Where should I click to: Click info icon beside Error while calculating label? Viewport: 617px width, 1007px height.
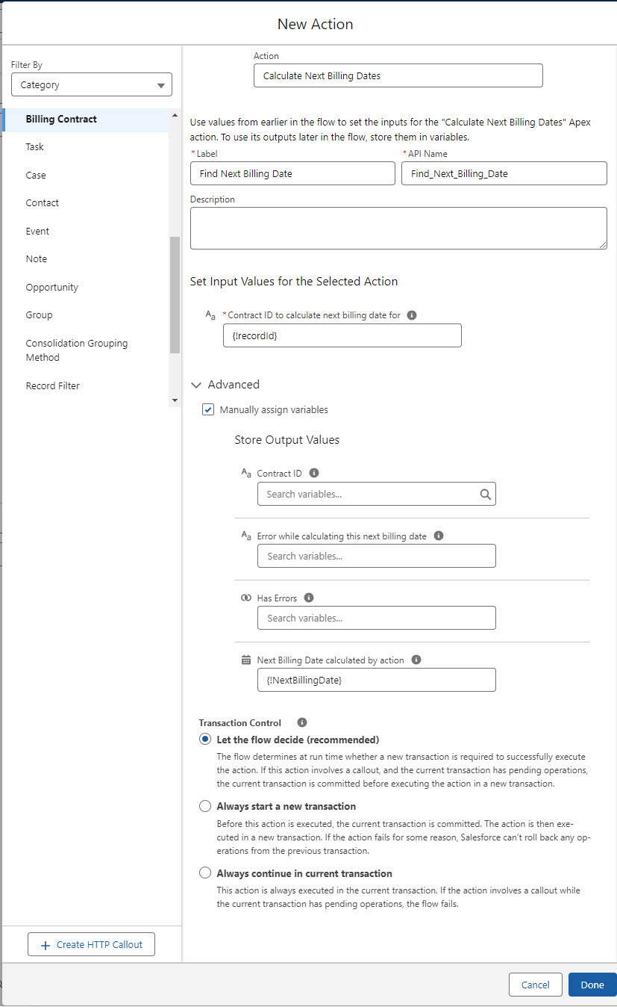click(439, 536)
